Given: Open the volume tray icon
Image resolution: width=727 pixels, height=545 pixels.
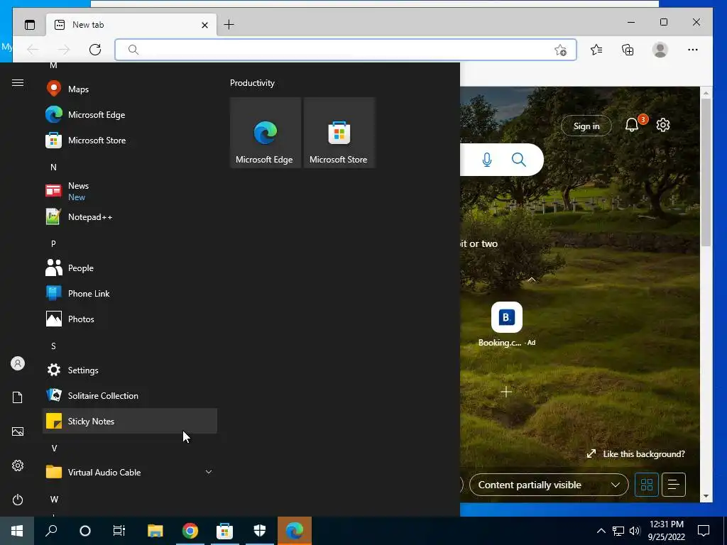Looking at the screenshot, I should click(x=635, y=531).
